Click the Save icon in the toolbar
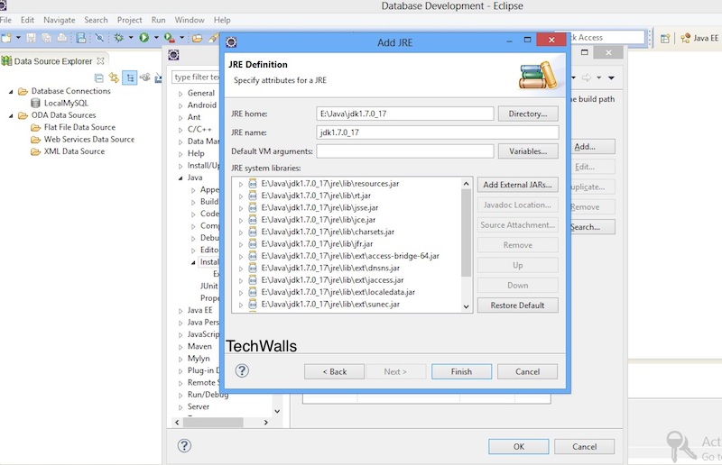The height and width of the screenshot is (465, 722). [31, 38]
